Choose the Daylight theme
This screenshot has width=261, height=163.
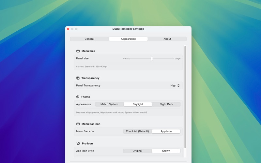pyautogui.click(x=138, y=104)
